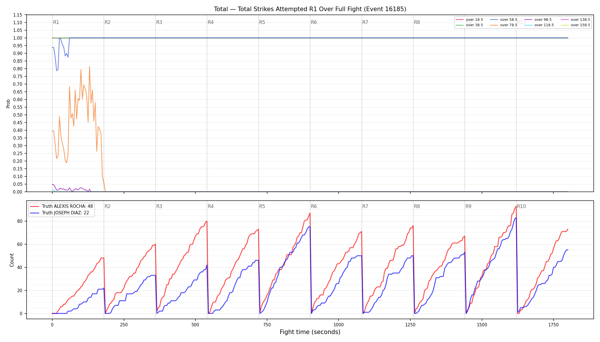This screenshot has width=600, height=342.
Task: Select the 'over 18.5' legend entry
Action: [x=469, y=20]
